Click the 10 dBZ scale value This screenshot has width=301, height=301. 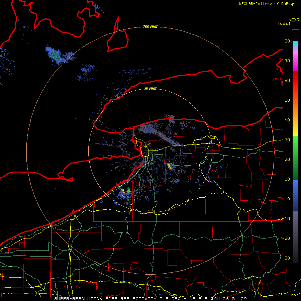tap(287, 179)
